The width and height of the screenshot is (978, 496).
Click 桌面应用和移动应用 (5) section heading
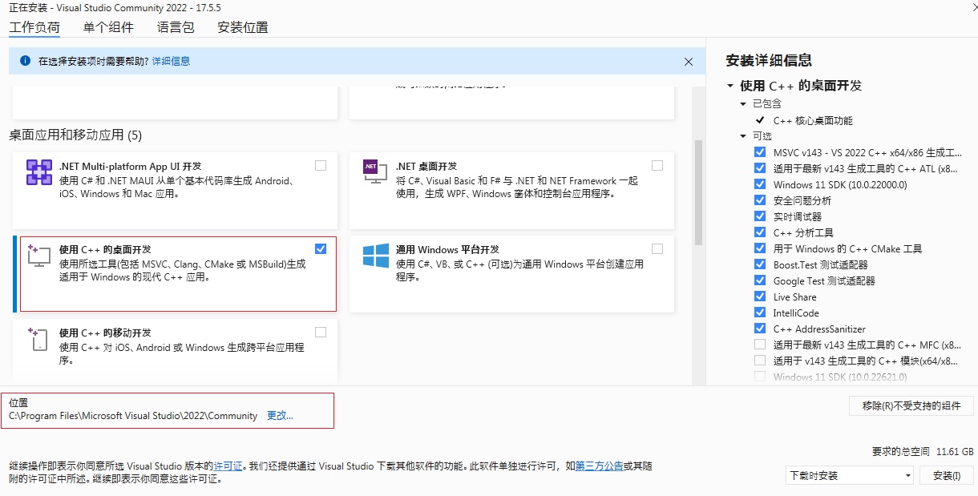[x=75, y=135]
